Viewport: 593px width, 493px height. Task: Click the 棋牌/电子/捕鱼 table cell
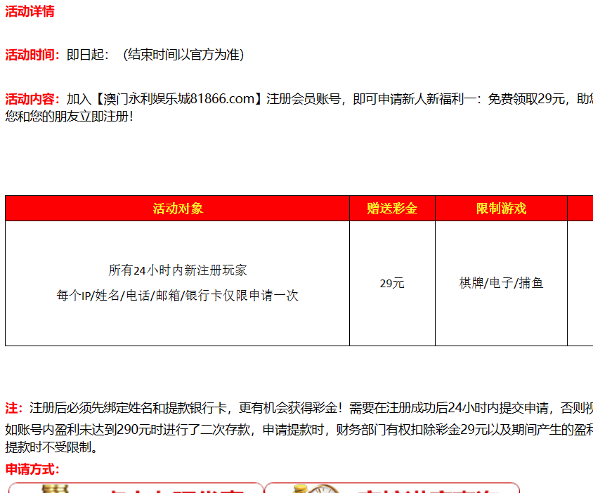coord(501,284)
